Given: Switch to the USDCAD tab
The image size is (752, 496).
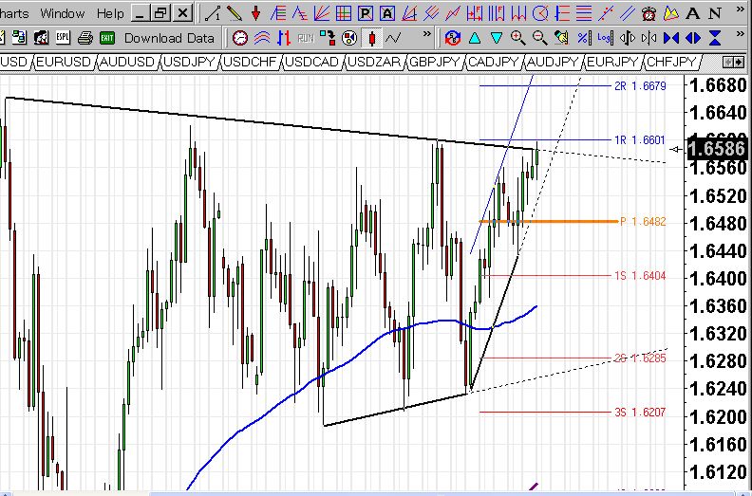Looking at the screenshot, I should coord(311,62).
